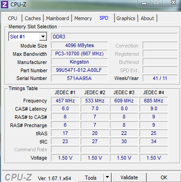Click the empty Buffered field

coord(160,62)
